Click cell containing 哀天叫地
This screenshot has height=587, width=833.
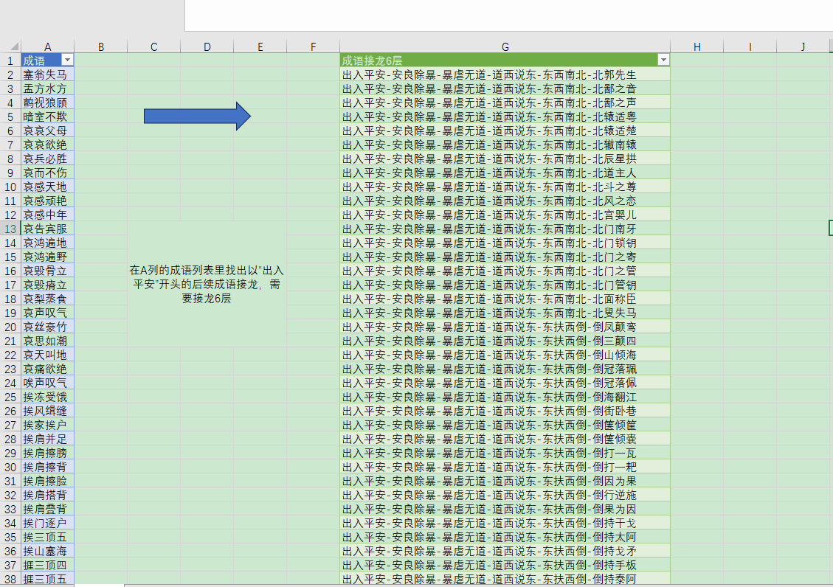point(47,355)
